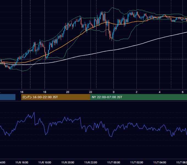Click the blue session bar before London
187x165 pixels.
[x=8, y=97]
